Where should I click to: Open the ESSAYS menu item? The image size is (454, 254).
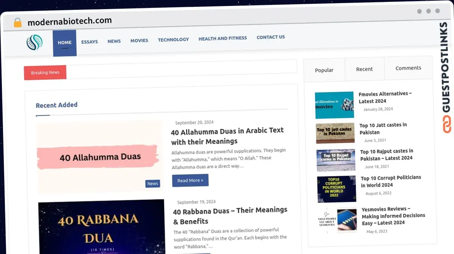[x=90, y=42]
